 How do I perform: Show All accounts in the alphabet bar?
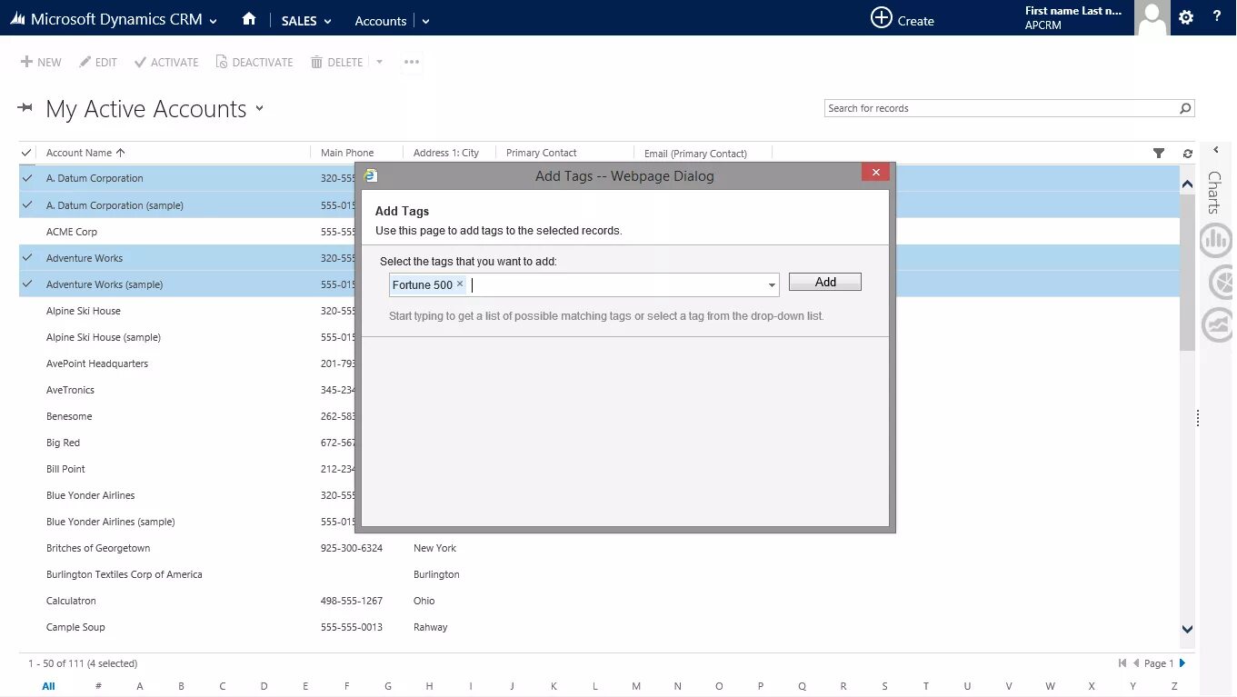click(x=49, y=686)
